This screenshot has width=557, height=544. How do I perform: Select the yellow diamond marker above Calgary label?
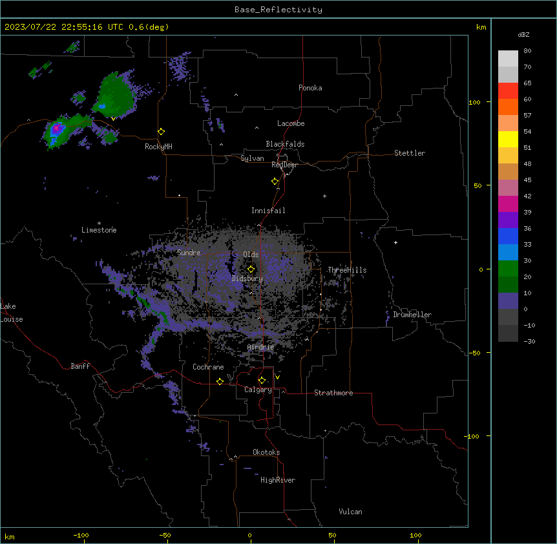(262, 381)
